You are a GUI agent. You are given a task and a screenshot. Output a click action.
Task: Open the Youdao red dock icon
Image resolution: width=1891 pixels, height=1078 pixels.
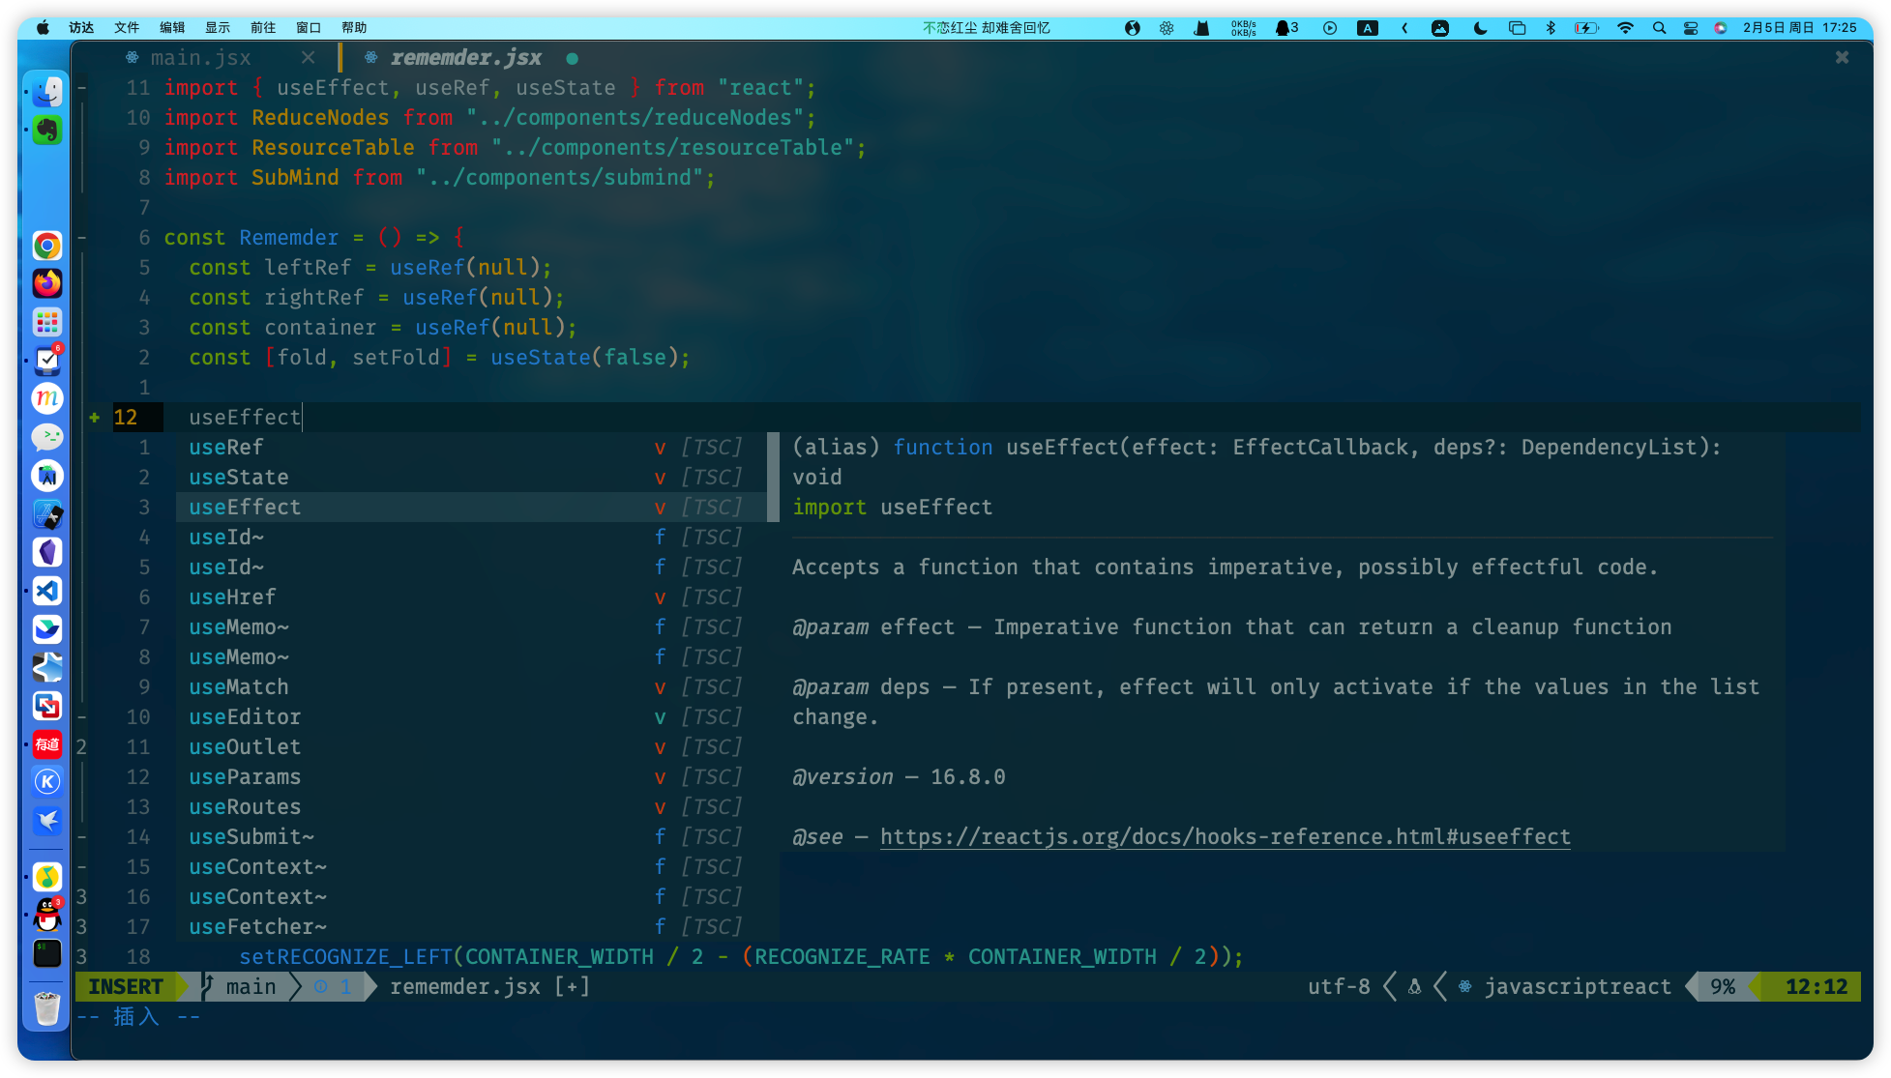pos(47,744)
